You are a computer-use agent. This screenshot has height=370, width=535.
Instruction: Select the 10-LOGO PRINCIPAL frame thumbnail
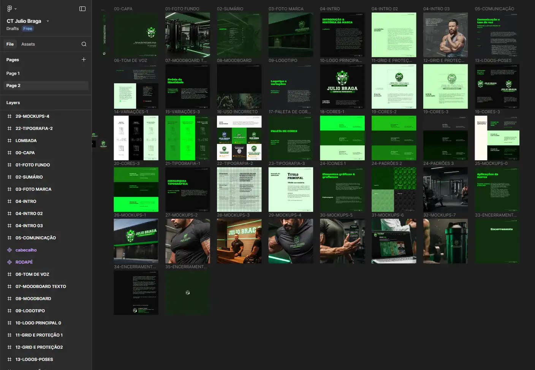(342, 86)
